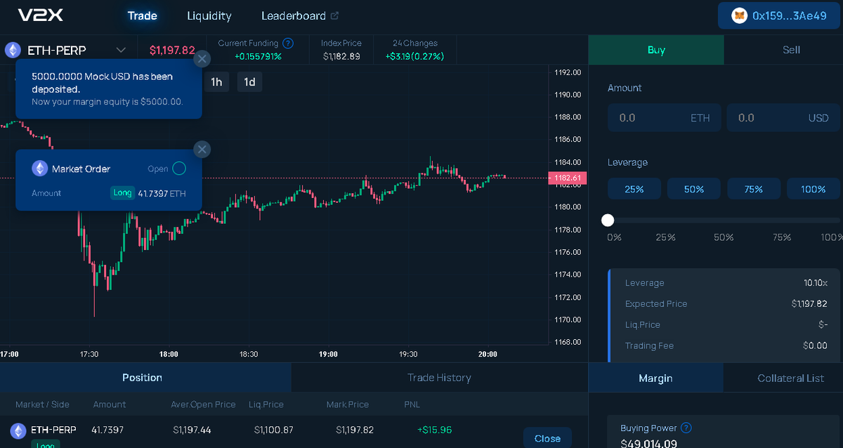Open the Liquidity page
The width and height of the screenshot is (843, 448).
(209, 15)
